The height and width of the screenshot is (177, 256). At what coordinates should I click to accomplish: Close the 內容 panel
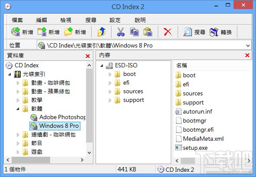[x=247, y=55]
